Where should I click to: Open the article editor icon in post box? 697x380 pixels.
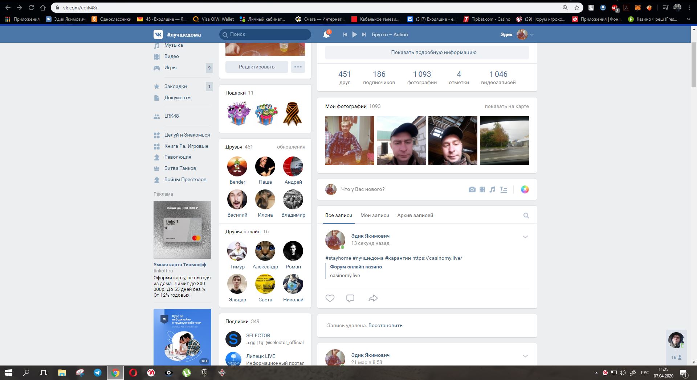tap(504, 189)
